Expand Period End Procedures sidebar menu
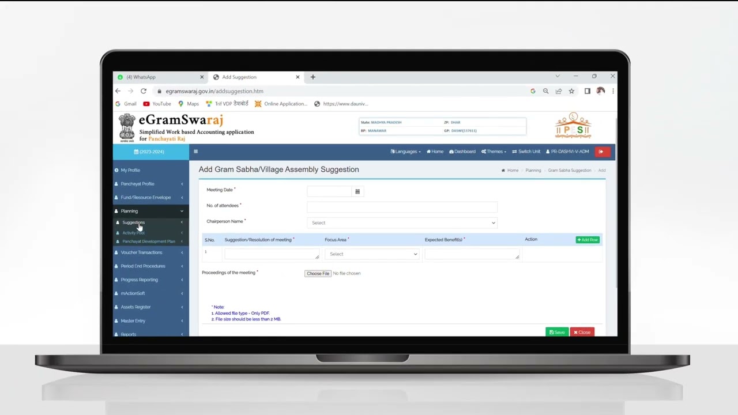Screen dimensions: 738x415 150,266
